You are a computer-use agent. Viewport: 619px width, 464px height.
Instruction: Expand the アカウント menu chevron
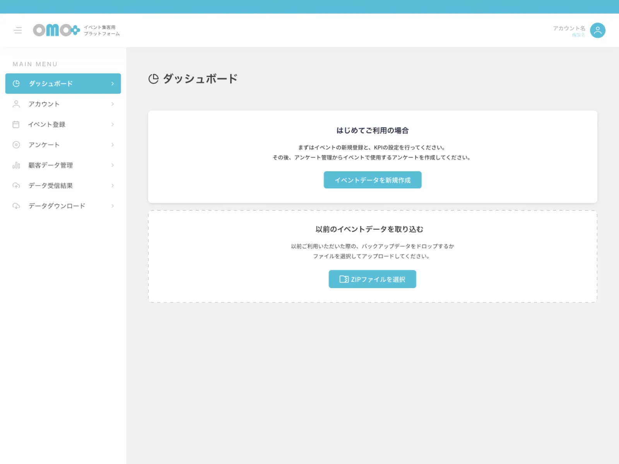tap(113, 104)
